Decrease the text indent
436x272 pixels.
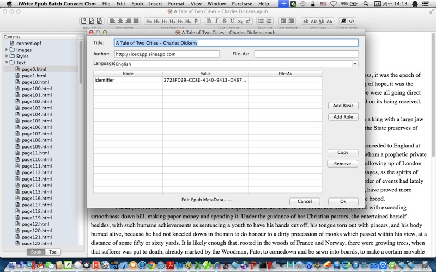point(283,21)
